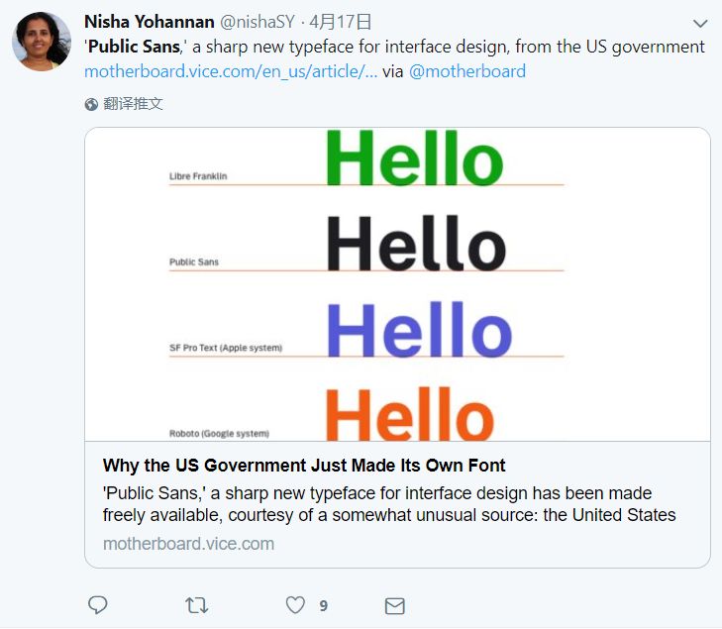
Task: Click the 翻译推文 translate tweet link
Action: (133, 104)
